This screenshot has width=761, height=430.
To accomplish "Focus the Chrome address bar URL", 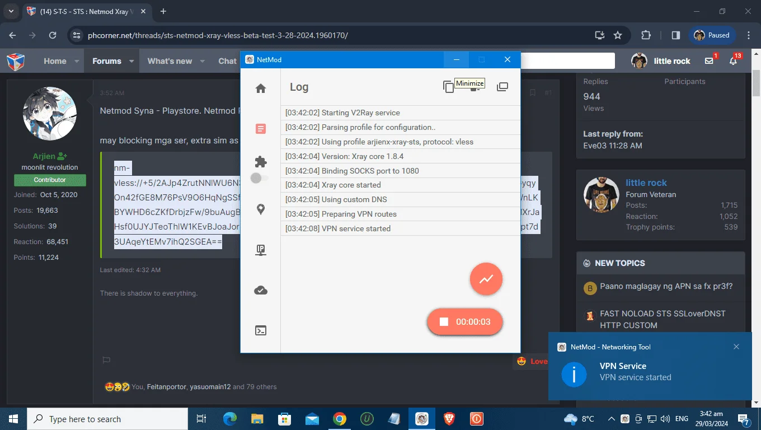I will point(218,35).
